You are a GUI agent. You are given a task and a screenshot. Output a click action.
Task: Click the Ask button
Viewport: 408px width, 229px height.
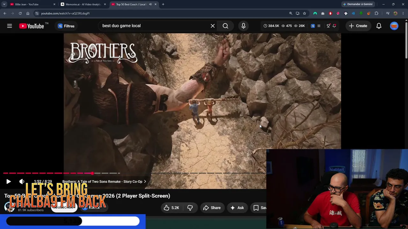(x=237, y=208)
